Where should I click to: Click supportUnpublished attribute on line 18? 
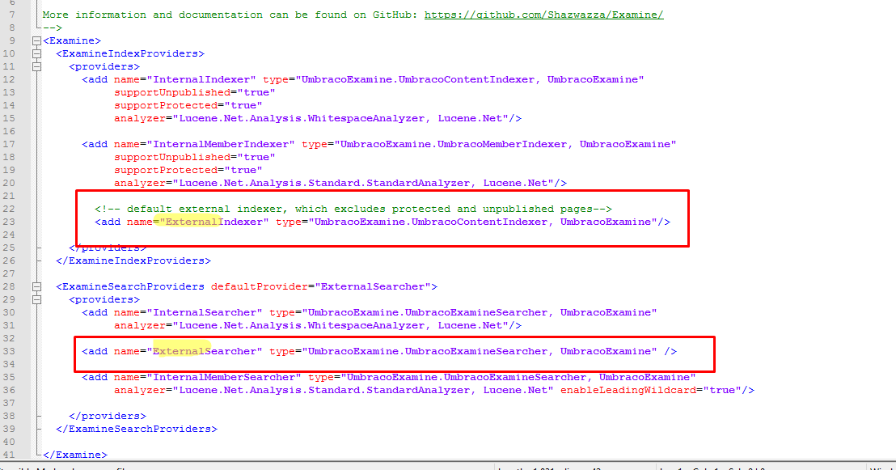(x=172, y=157)
